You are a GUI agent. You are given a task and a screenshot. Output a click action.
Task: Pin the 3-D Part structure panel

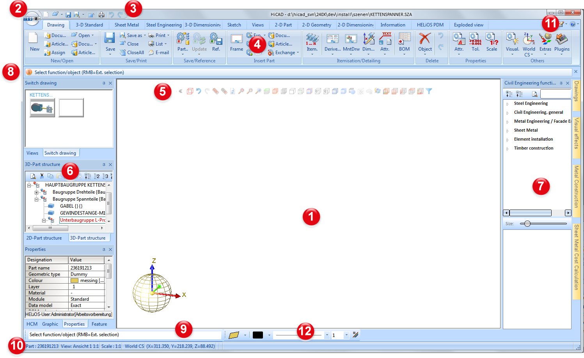point(104,164)
